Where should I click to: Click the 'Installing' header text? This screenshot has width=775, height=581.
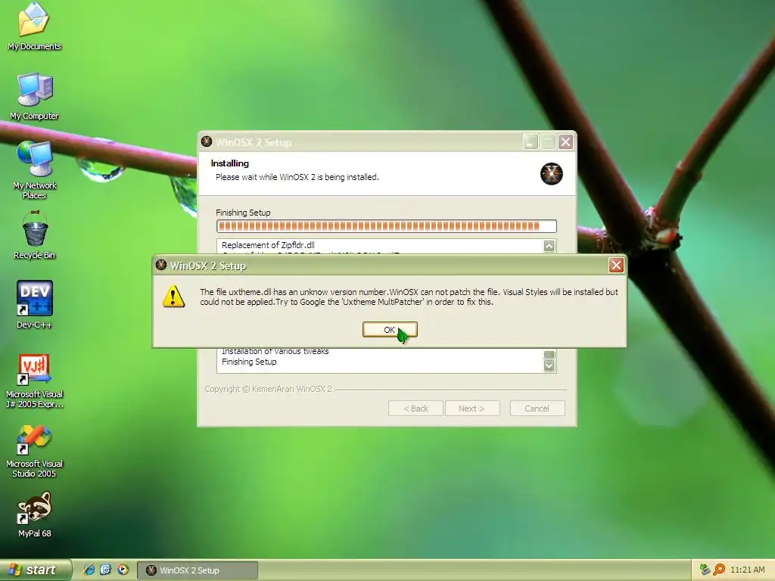[x=230, y=163]
